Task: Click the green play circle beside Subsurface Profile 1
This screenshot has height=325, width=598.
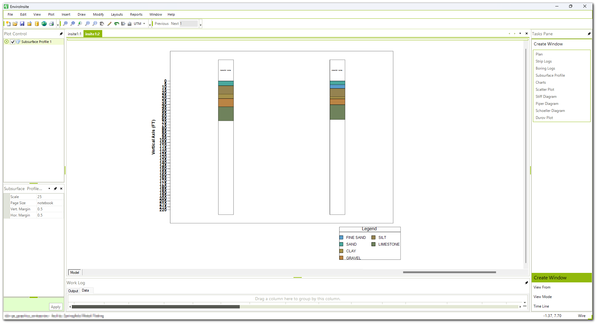Action: (x=6, y=42)
